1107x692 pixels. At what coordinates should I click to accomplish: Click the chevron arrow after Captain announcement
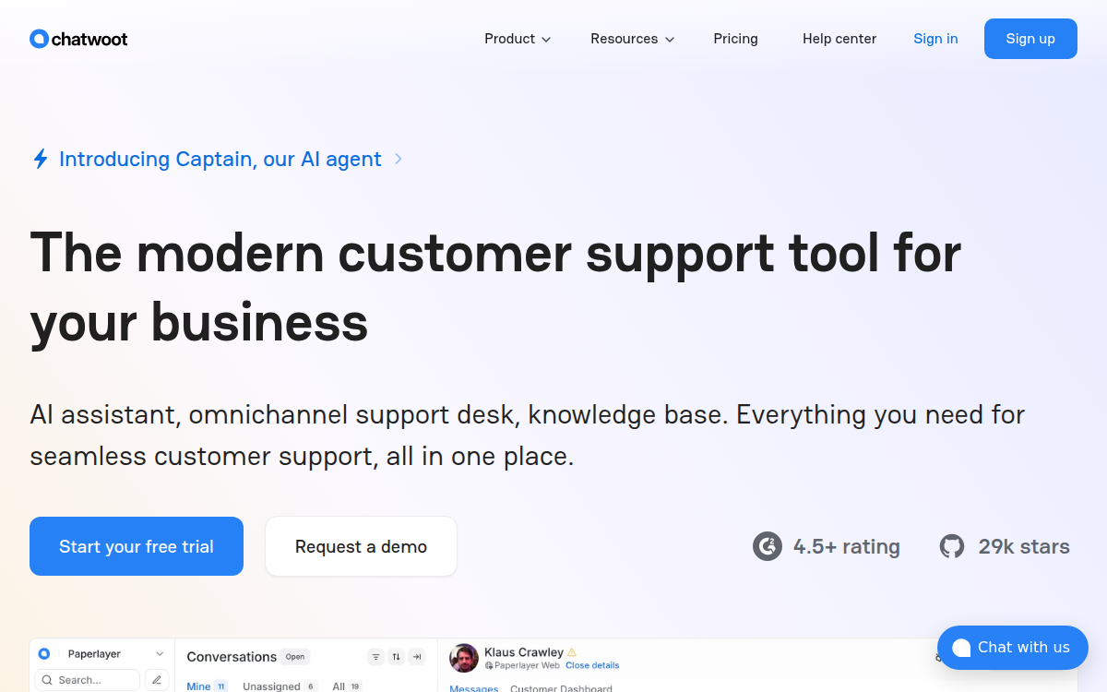coord(399,159)
